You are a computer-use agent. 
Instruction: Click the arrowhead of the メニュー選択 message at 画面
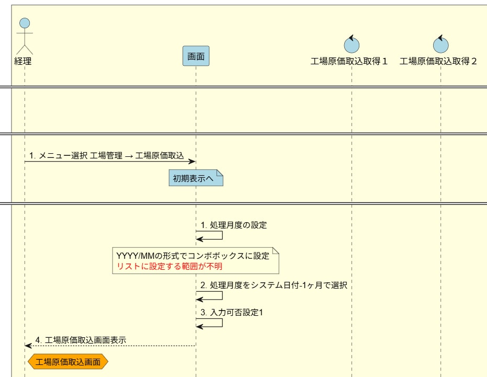[x=192, y=162]
